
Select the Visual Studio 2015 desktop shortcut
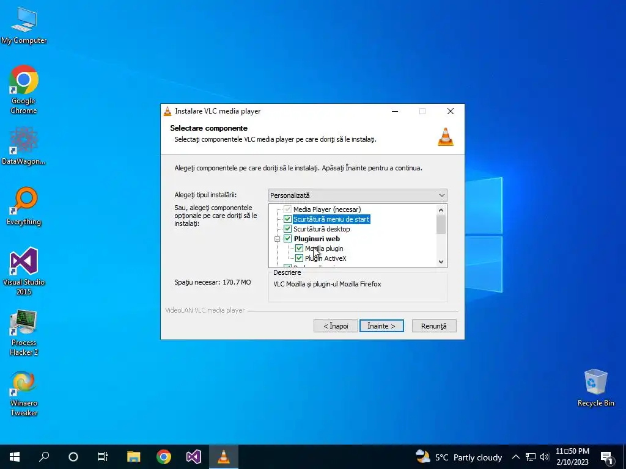[24, 271]
